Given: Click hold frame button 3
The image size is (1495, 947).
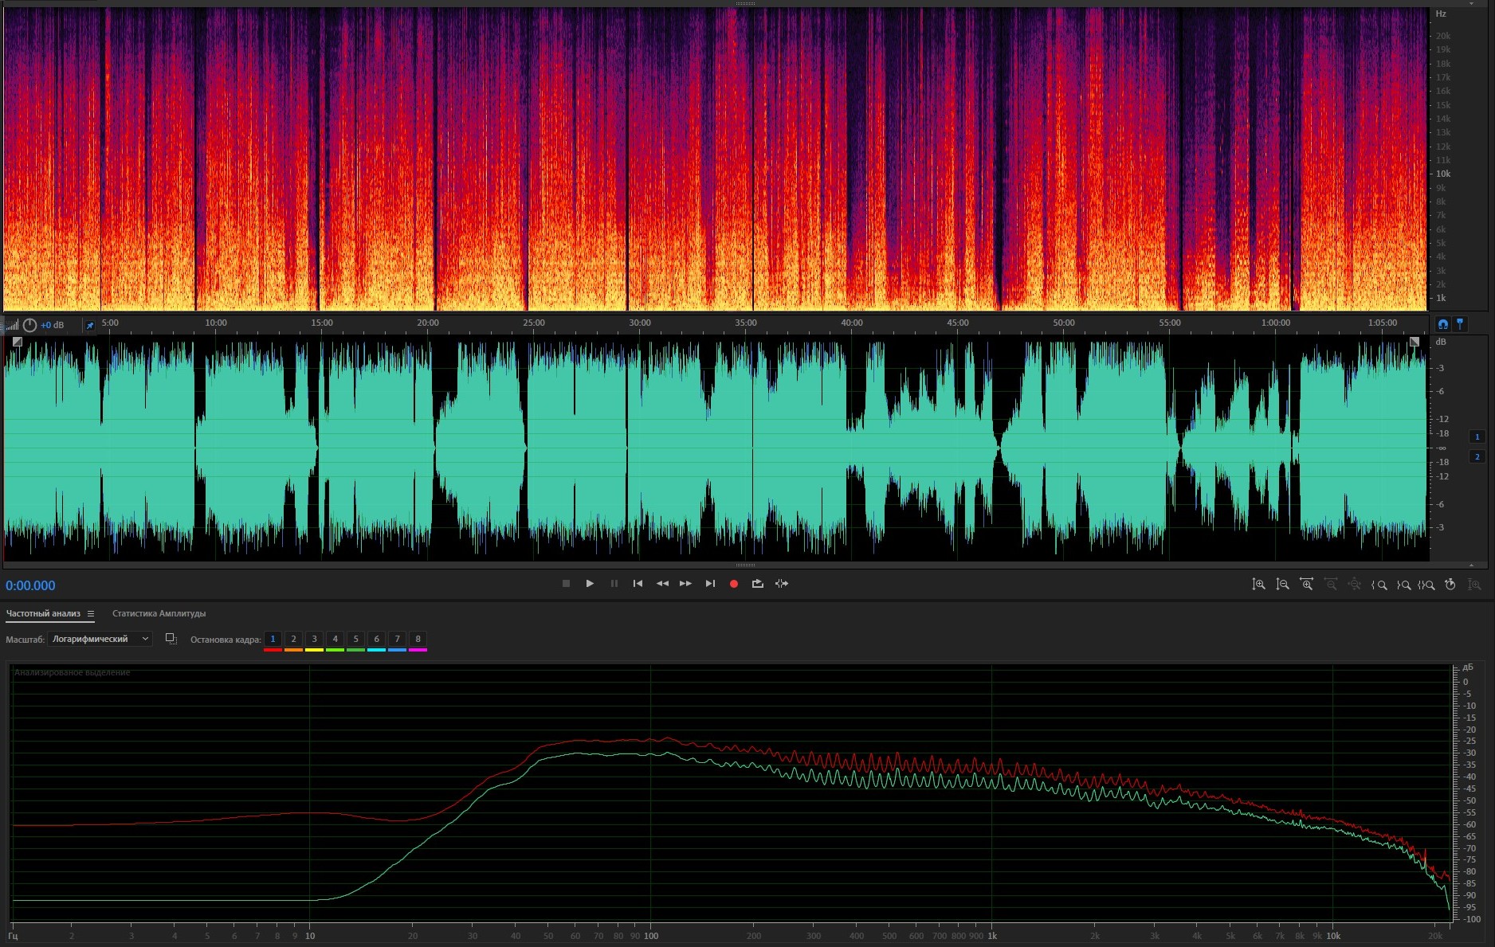Looking at the screenshot, I should [x=314, y=639].
